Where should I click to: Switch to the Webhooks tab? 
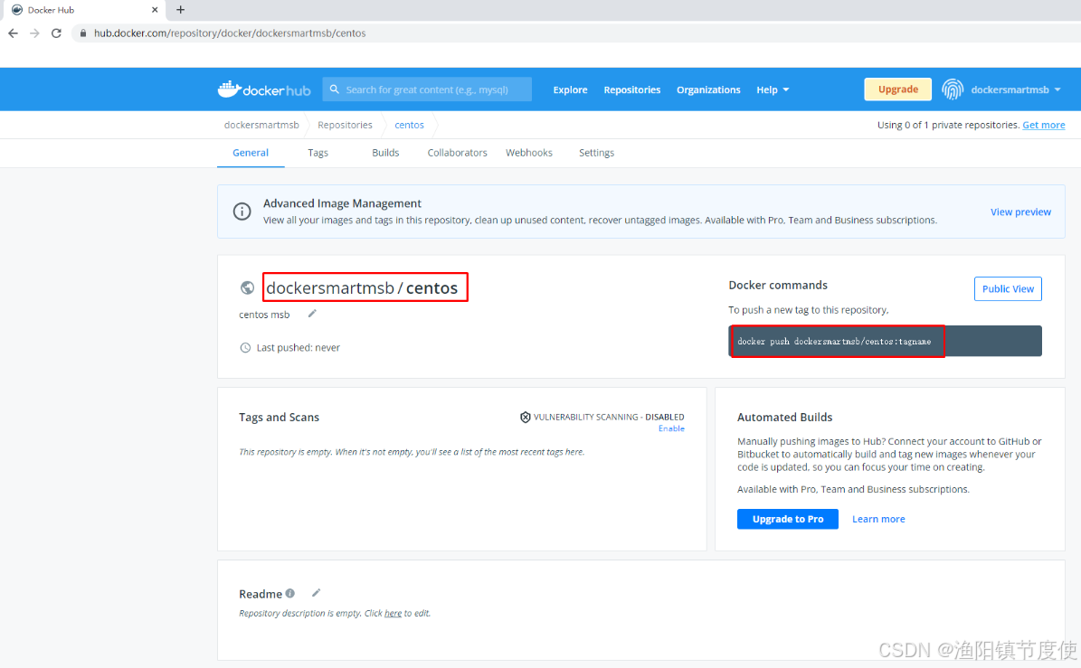pyautogui.click(x=529, y=153)
